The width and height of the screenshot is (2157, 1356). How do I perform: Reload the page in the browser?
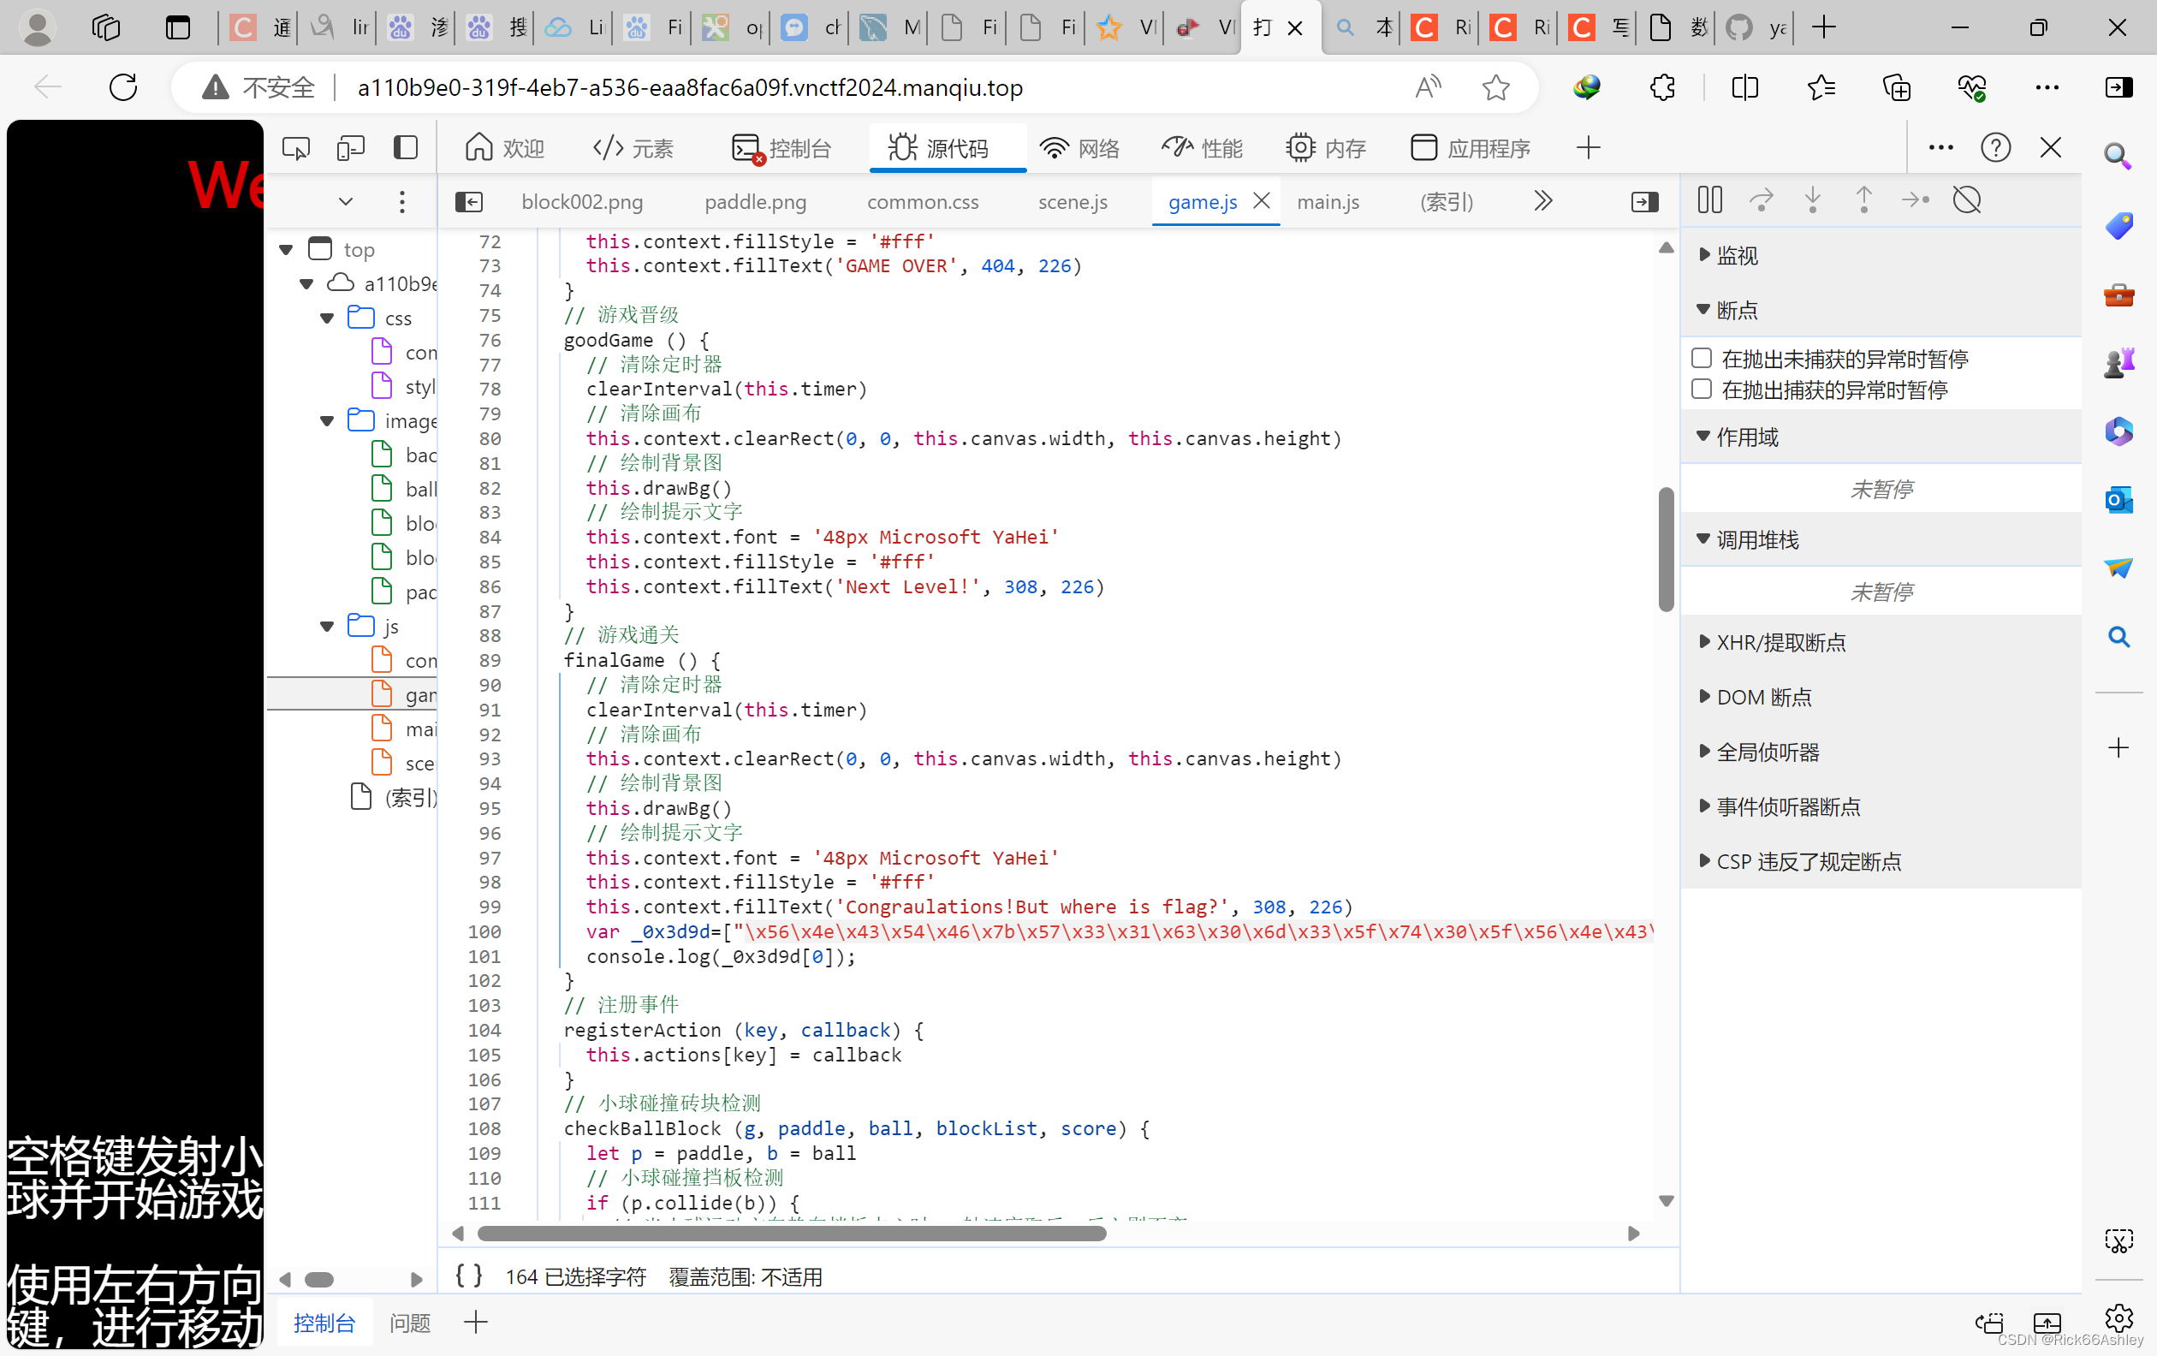point(122,86)
